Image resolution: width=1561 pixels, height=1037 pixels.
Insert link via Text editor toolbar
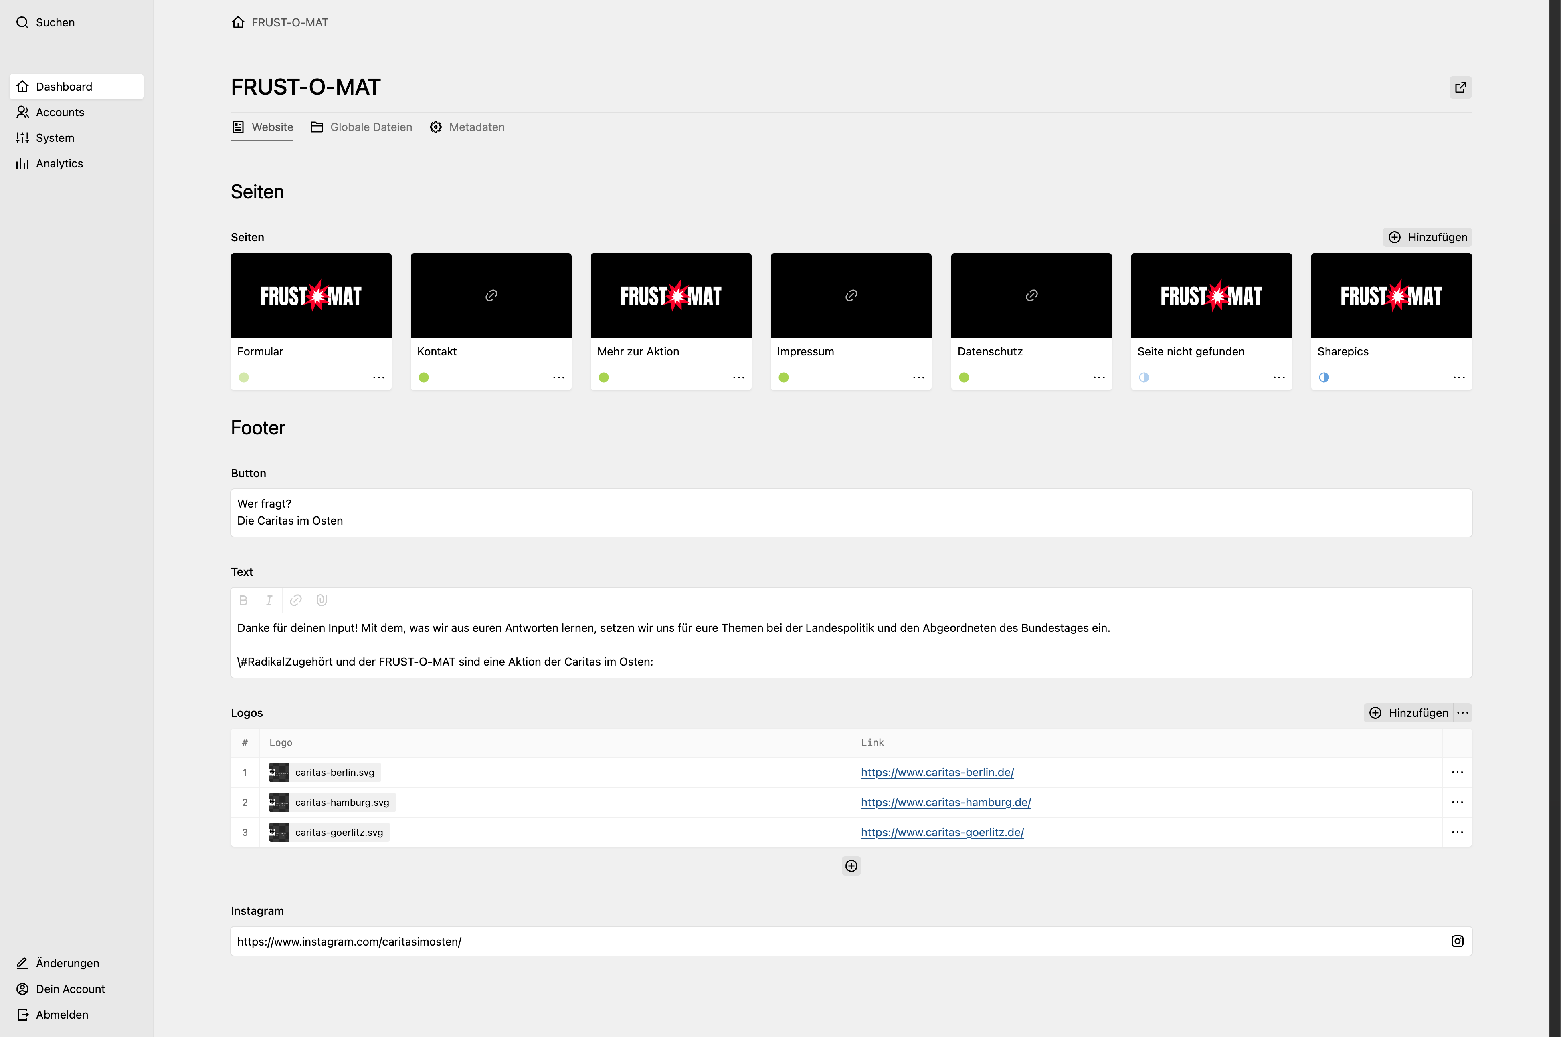coord(296,601)
